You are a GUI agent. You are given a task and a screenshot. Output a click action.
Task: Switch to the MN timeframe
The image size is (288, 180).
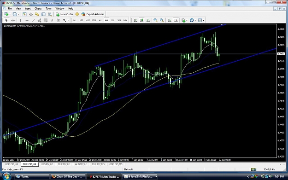125,20
